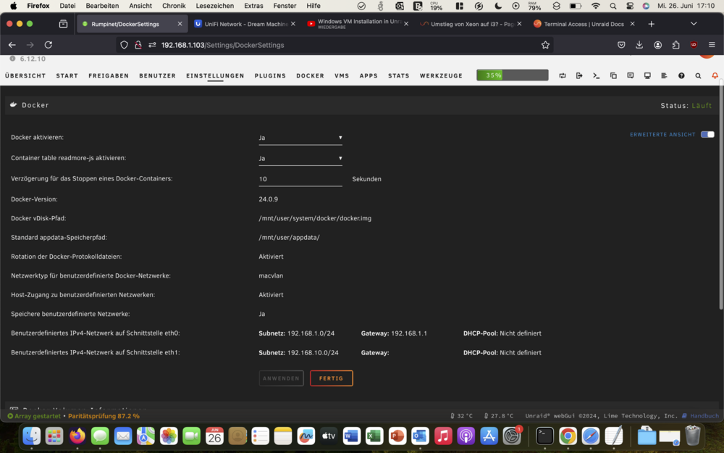724x453 pixels.
Task: Open the orange notifications bell
Action: (715, 75)
